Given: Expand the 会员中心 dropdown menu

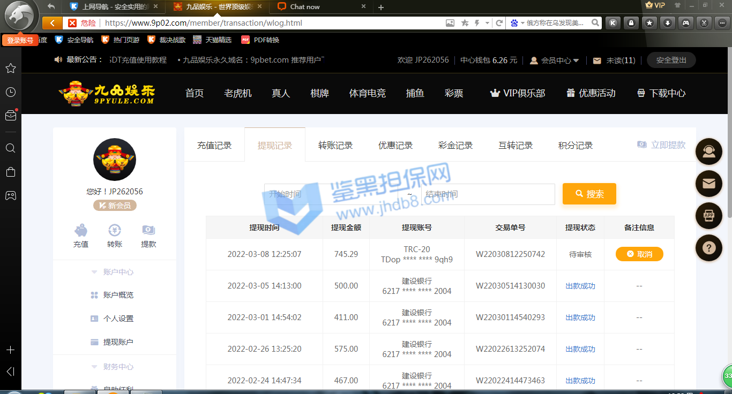Looking at the screenshot, I should point(555,60).
